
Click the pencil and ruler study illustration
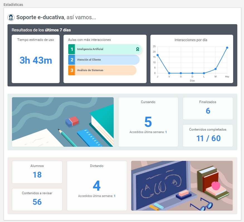coord(63,122)
